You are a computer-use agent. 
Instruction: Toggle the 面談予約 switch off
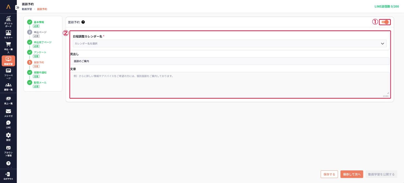click(x=385, y=22)
